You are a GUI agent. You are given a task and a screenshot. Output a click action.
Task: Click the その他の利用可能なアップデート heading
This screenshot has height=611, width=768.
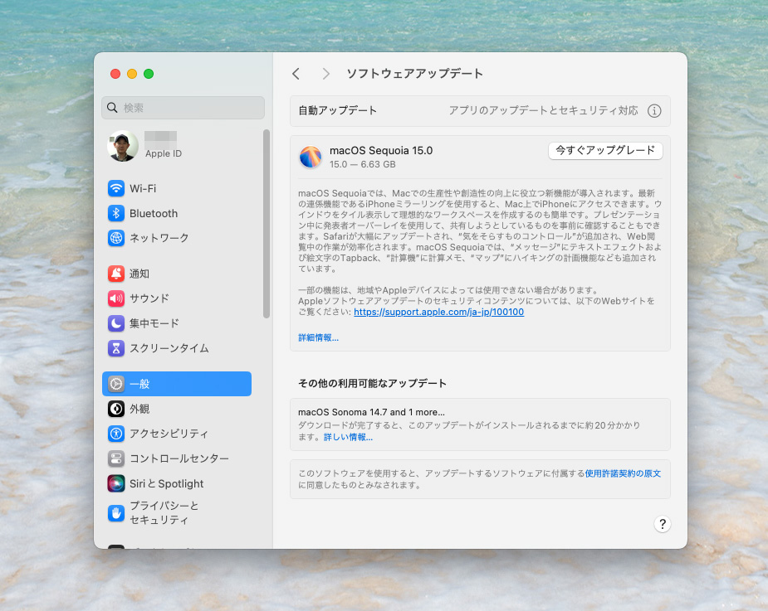coord(372,383)
